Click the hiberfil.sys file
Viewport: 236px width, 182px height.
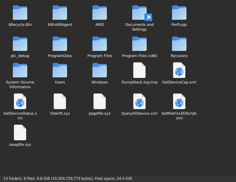point(60,101)
